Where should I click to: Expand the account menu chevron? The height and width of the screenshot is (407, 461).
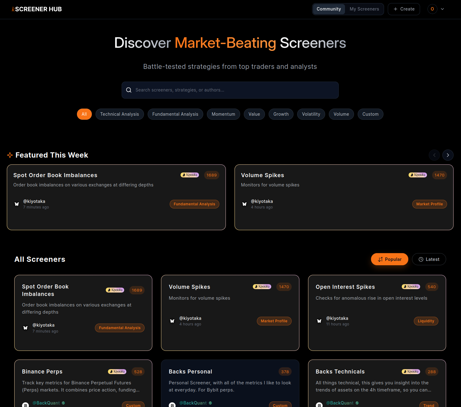(442, 9)
